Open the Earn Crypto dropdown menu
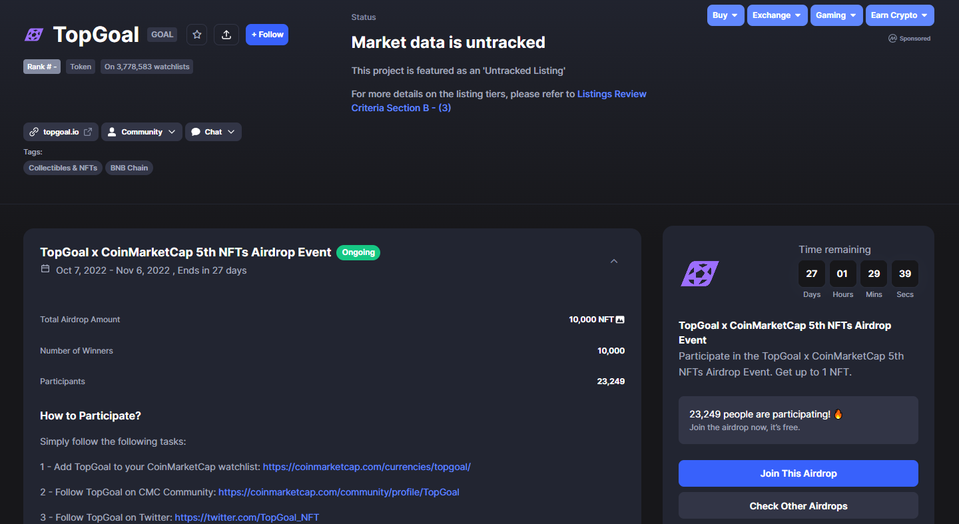The height and width of the screenshot is (524, 959). 900,15
